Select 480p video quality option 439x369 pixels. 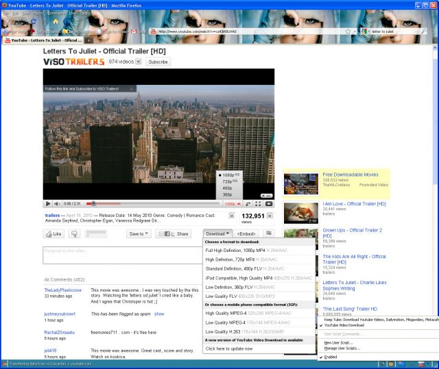click(x=226, y=188)
